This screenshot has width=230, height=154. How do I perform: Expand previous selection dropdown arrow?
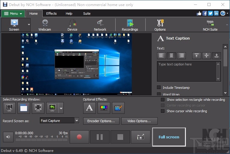[x=61, y=108]
